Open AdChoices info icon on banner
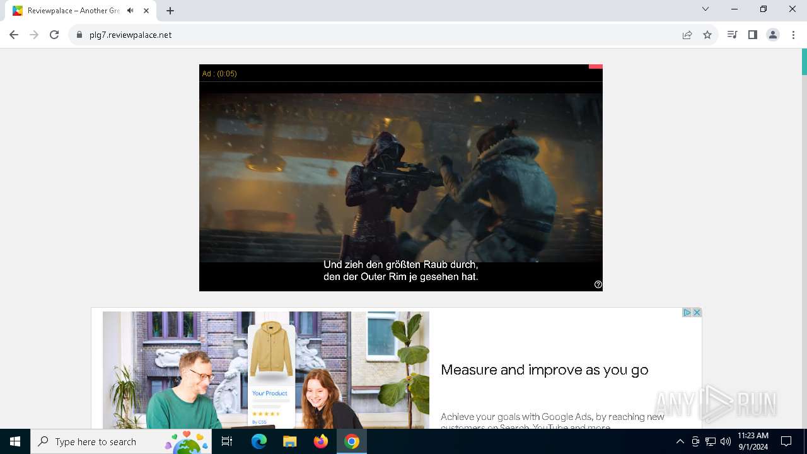807x454 pixels. (687, 313)
